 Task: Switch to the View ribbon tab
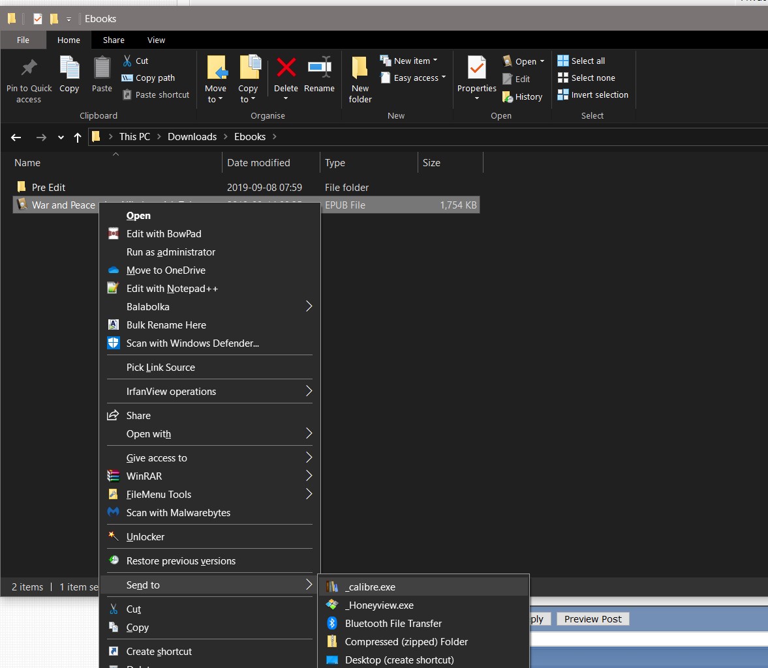coord(156,40)
